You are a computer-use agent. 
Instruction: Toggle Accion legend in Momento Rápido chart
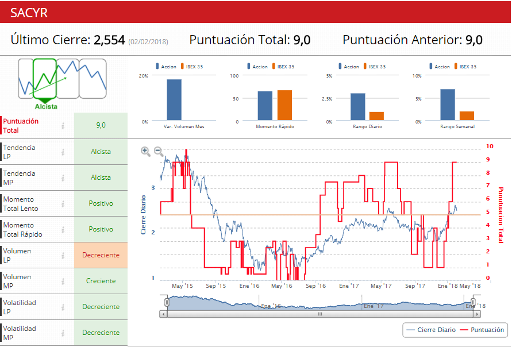(x=257, y=67)
